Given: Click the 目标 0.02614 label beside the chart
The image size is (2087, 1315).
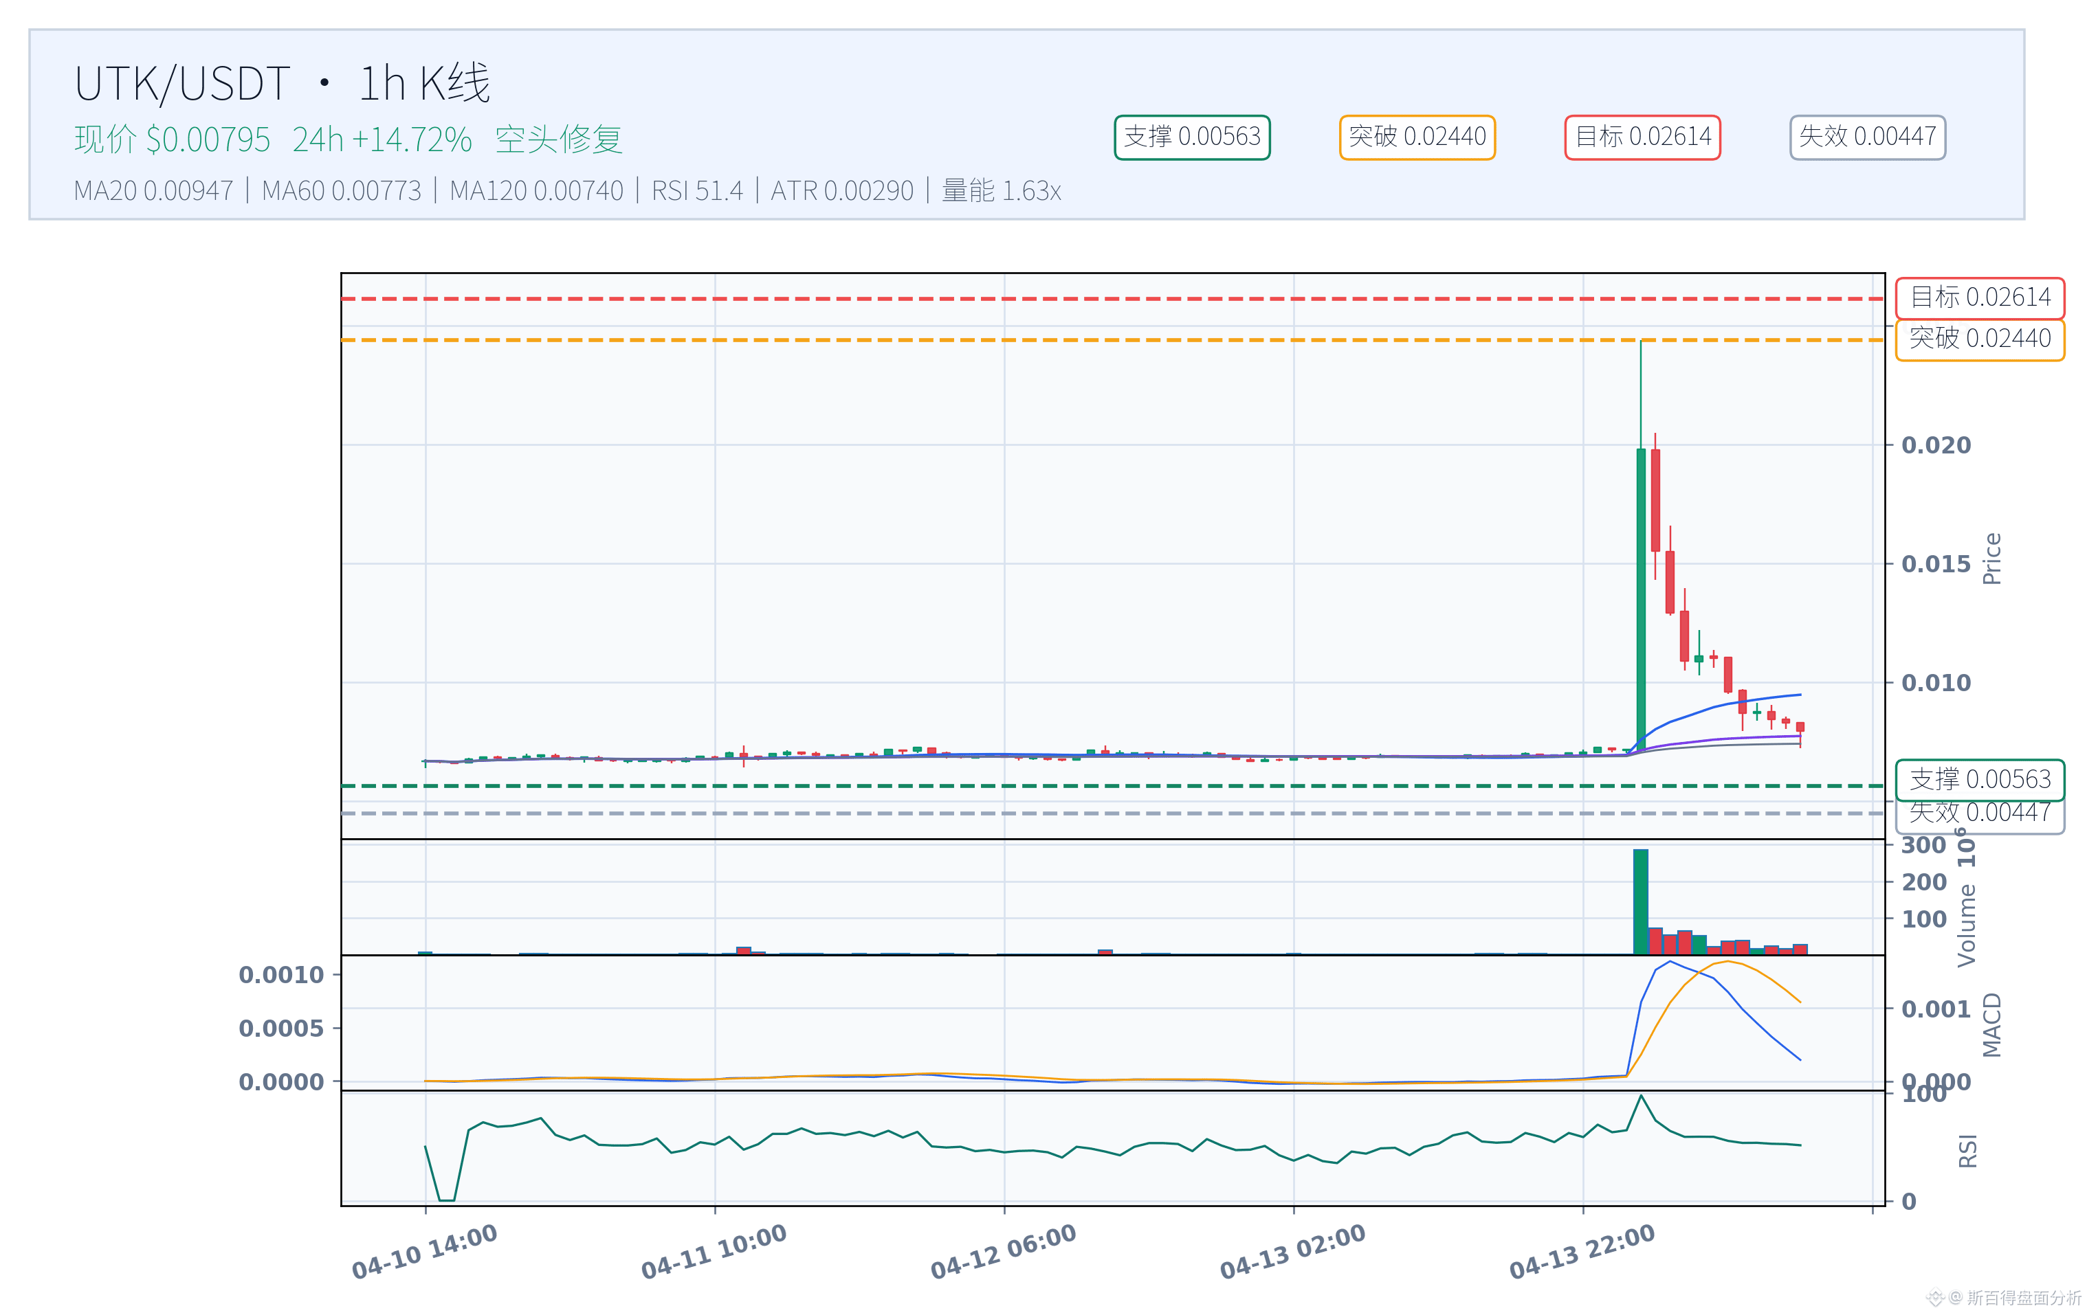Looking at the screenshot, I should [x=1980, y=298].
